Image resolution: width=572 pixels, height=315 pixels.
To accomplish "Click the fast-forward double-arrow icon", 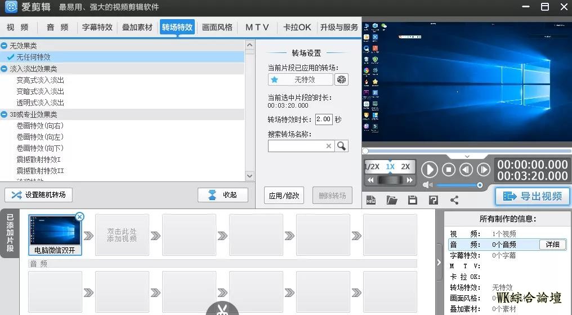I will [x=410, y=180].
